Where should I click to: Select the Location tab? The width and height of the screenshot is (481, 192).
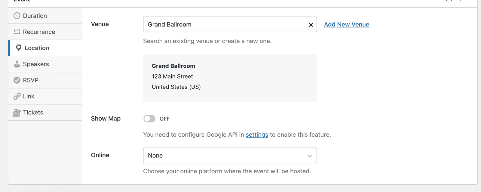[45, 48]
